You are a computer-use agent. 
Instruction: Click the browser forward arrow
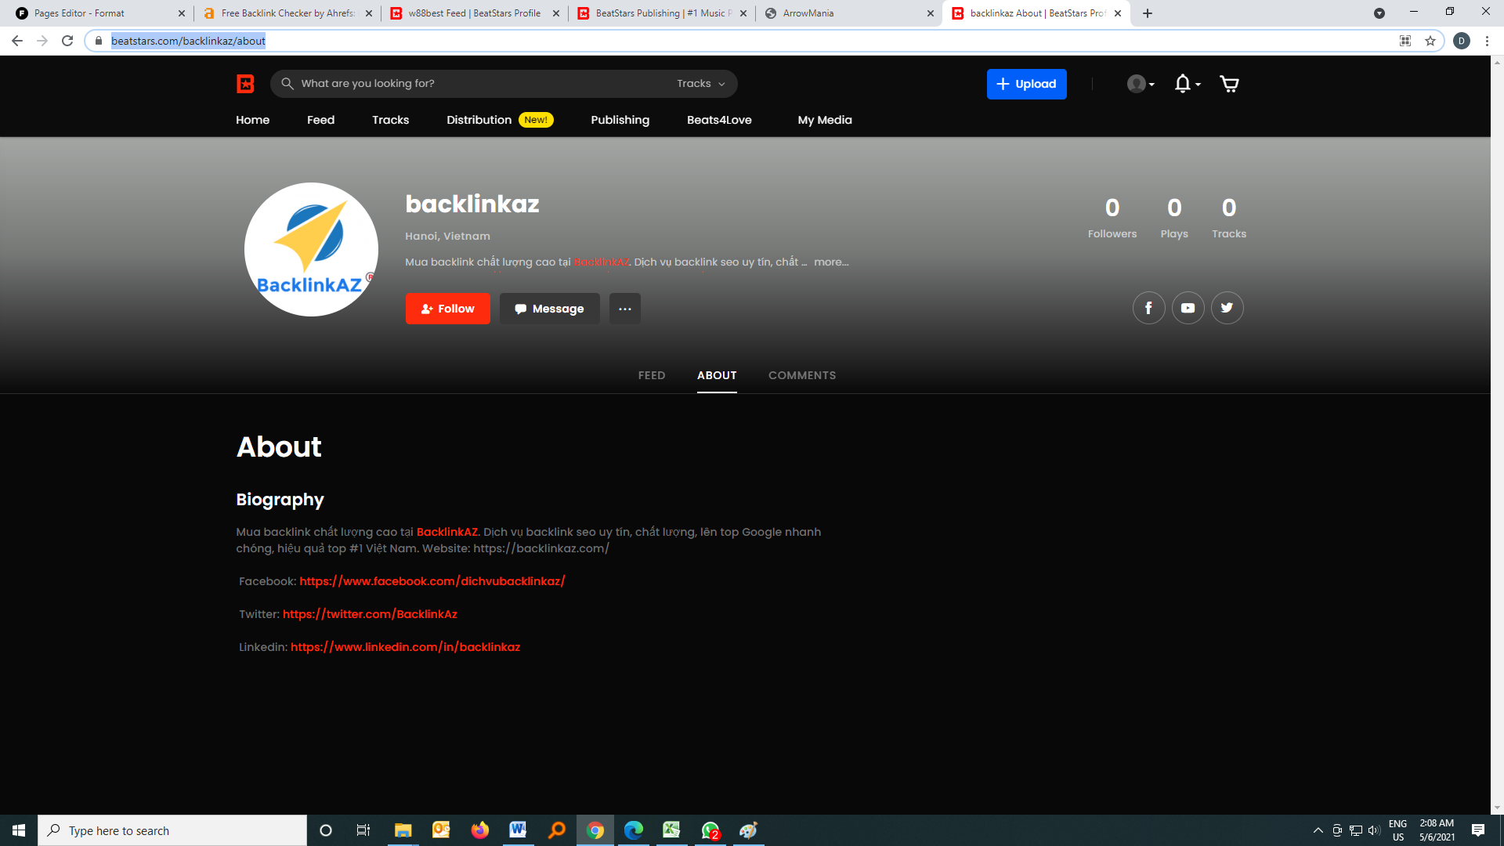42,41
